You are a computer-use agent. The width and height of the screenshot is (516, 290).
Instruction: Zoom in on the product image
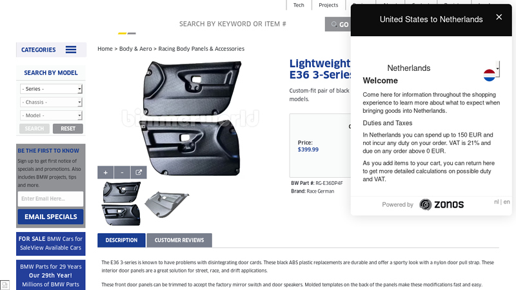(x=105, y=173)
